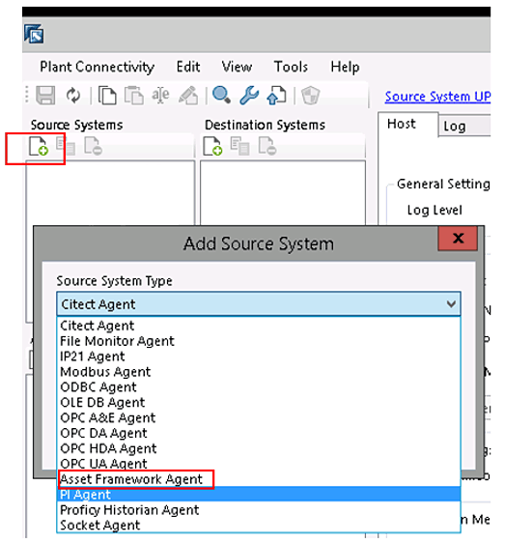
Task: Open the Tools menu
Action: (x=291, y=67)
